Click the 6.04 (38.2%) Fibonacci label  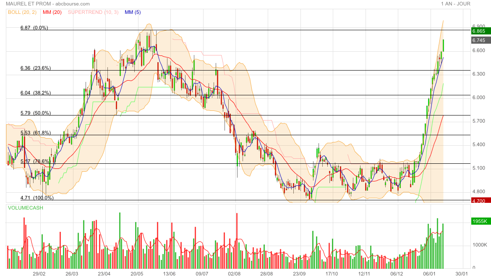36,93
